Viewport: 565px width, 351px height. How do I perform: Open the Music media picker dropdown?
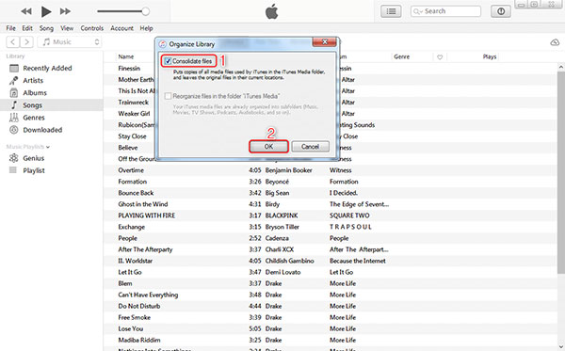pos(69,42)
